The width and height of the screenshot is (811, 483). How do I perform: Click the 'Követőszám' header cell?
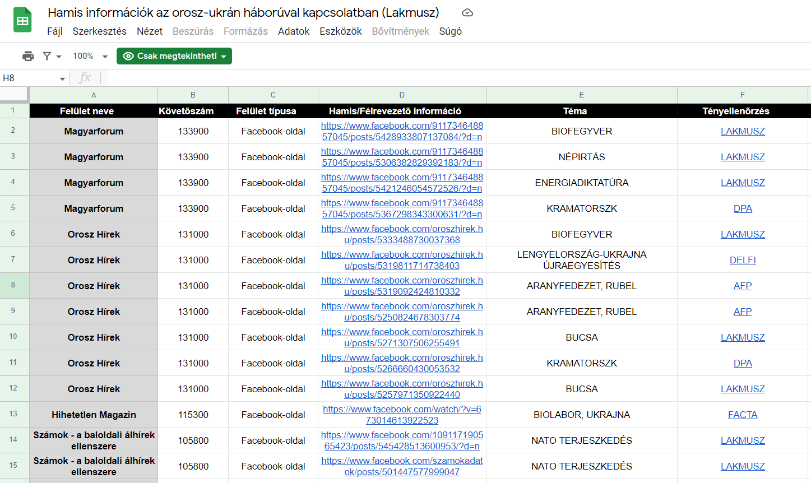pos(193,111)
